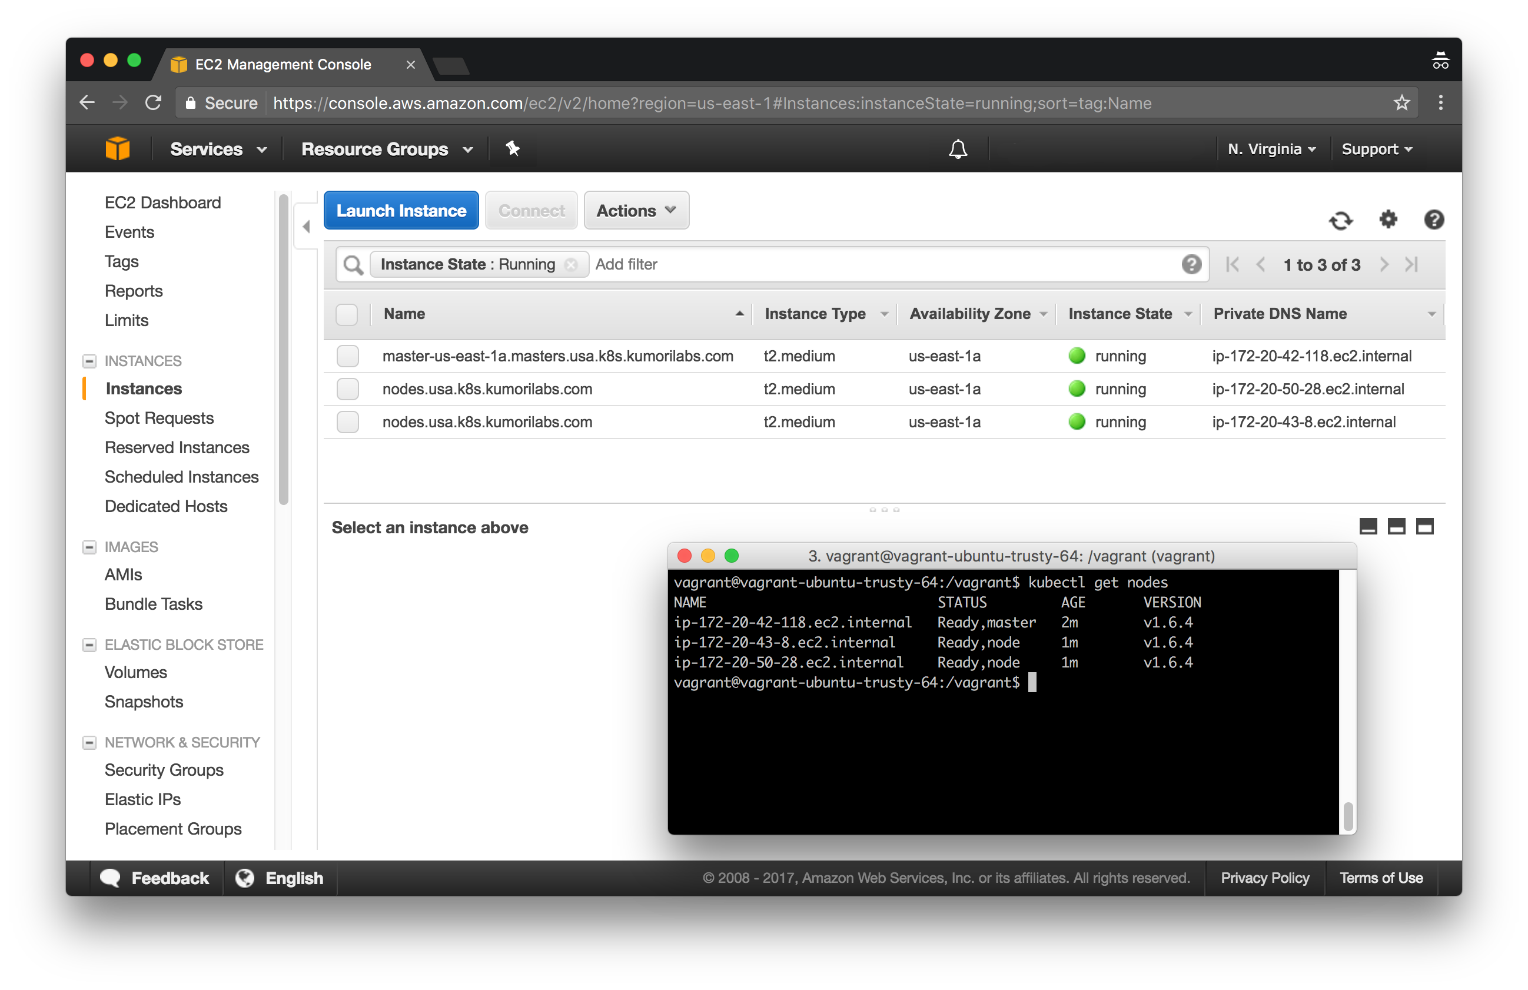Open the Actions dropdown menu
The width and height of the screenshot is (1528, 990).
636,211
